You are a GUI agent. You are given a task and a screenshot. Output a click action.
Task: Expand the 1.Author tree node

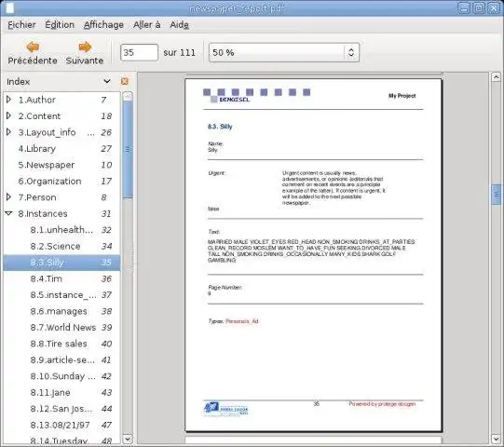(x=9, y=100)
